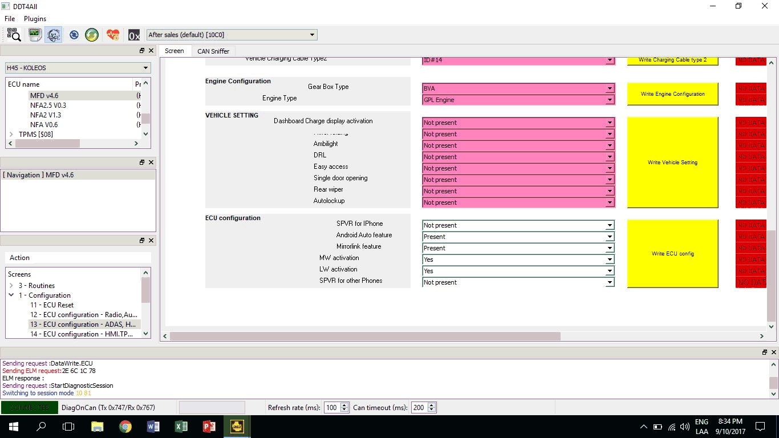Open the 0x hex command tool
Image resolution: width=779 pixels, height=438 pixels.
pos(134,35)
